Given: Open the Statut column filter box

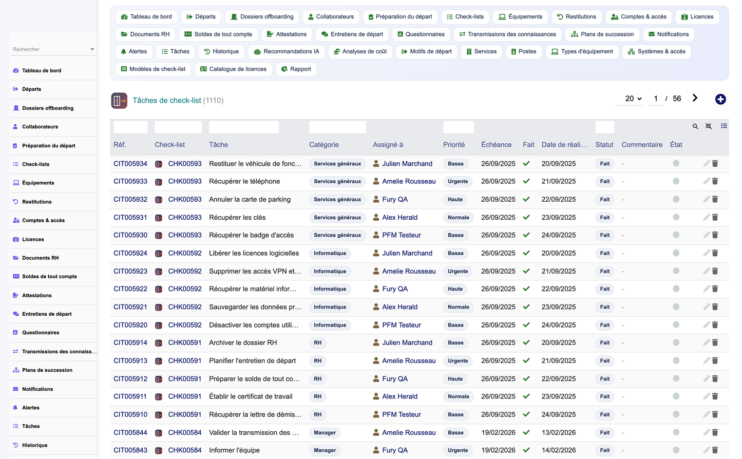Looking at the screenshot, I should (605, 127).
